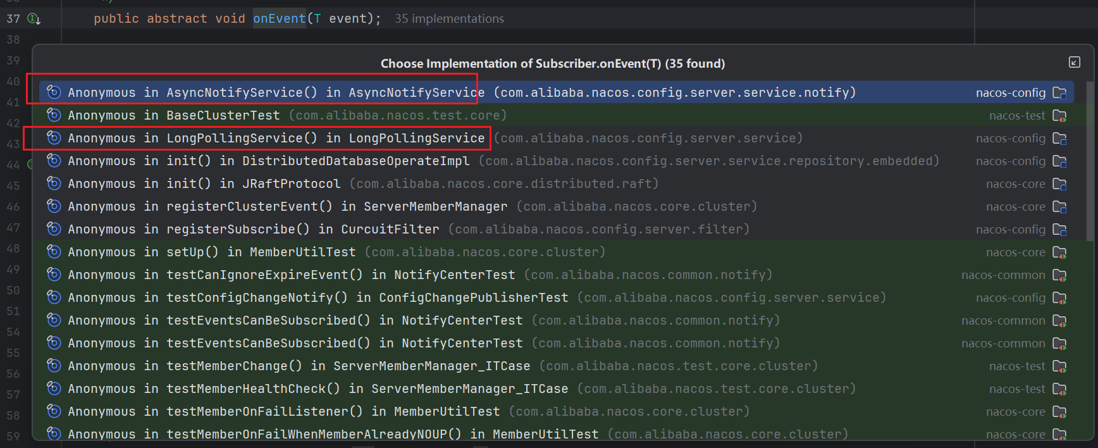This screenshot has height=448, width=1098.
Task: Choose testConfigChangeNotify() in ConfigChangePublisherTest
Action: 318,297
